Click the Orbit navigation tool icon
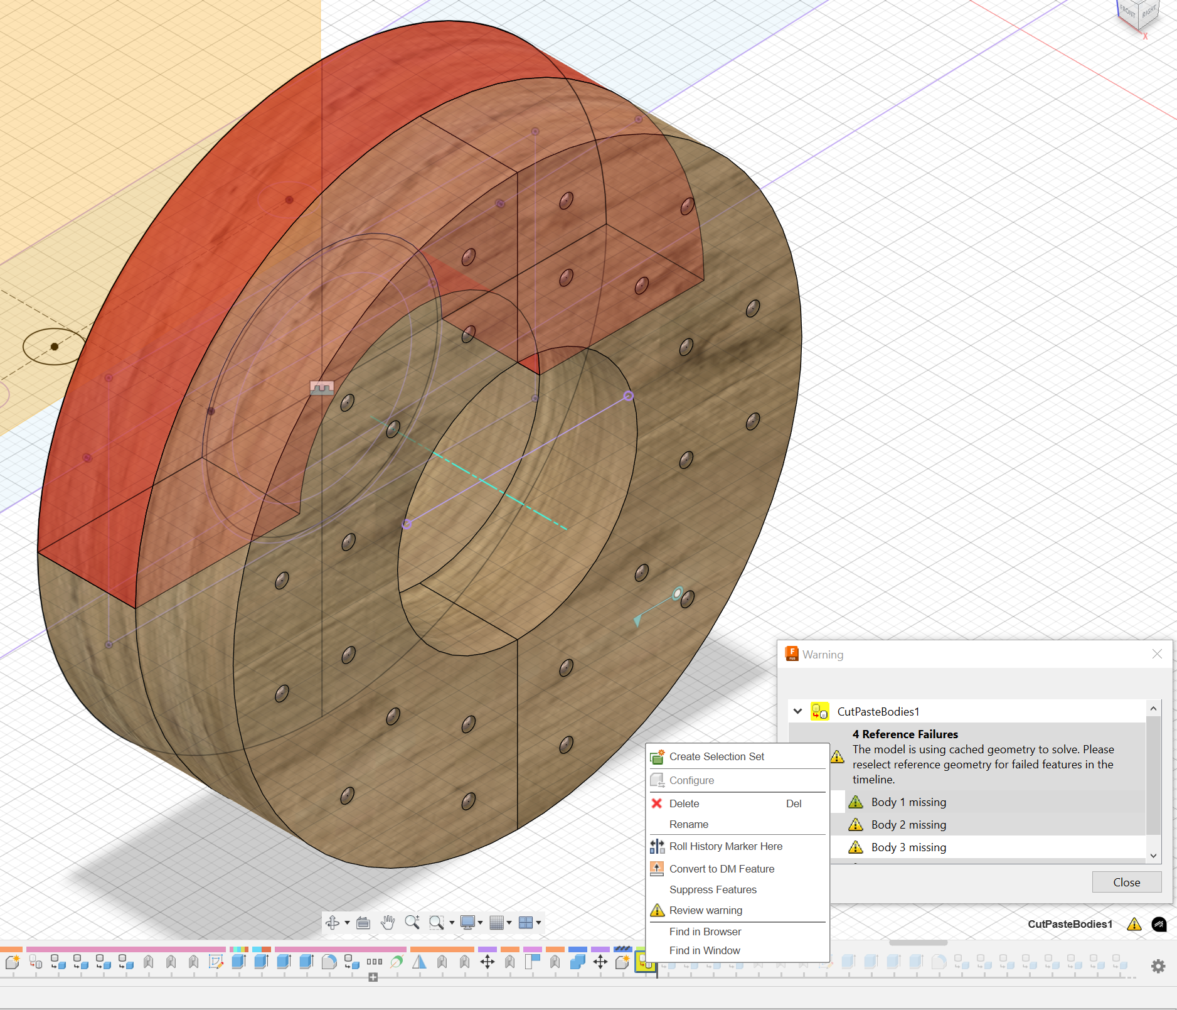 tap(333, 922)
